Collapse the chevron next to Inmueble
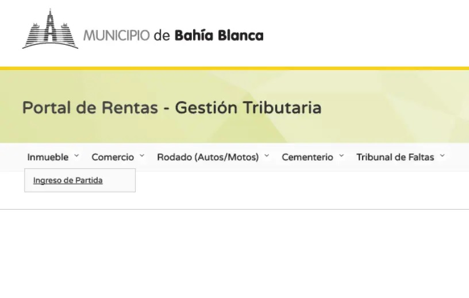Screen dimensions: 469x298 77,156
